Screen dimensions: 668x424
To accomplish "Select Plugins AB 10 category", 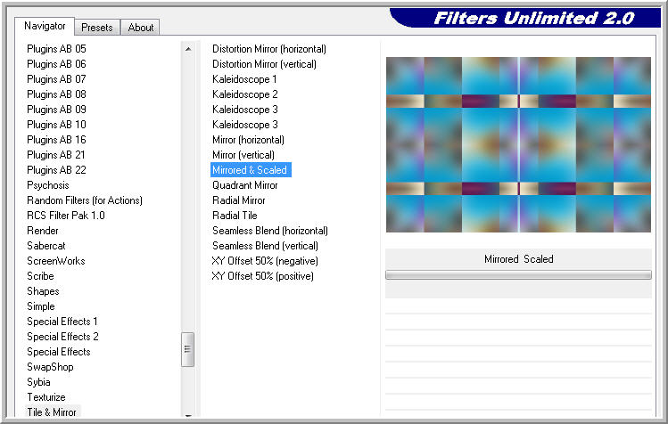I will [56, 125].
